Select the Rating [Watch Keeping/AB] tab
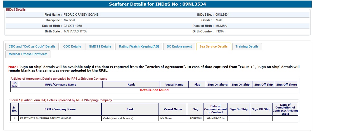343x137 pixels. pyautogui.click(x=139, y=47)
